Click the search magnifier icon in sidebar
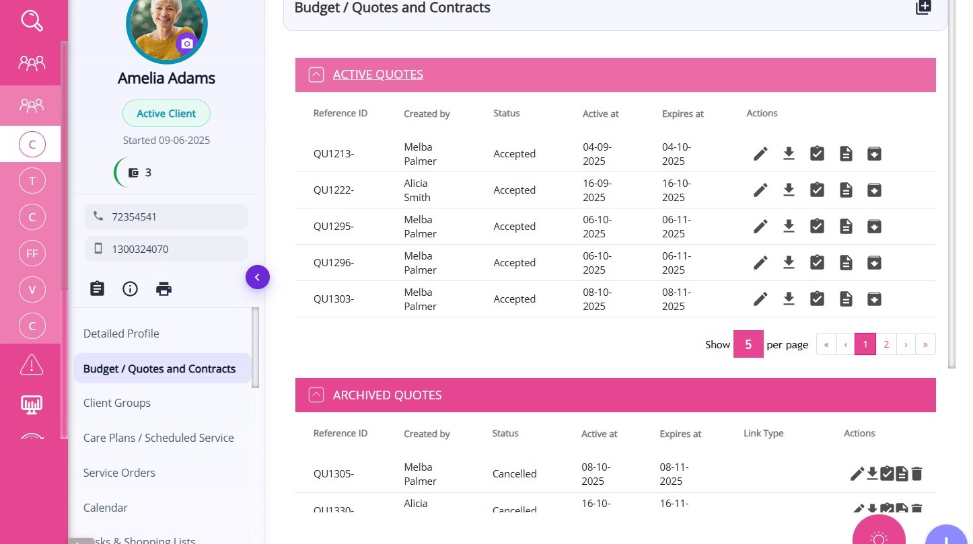Viewport: 973px width, 544px height. coord(32,21)
